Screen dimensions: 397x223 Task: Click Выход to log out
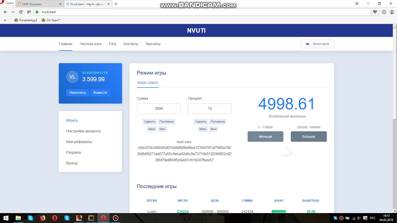coord(72,163)
